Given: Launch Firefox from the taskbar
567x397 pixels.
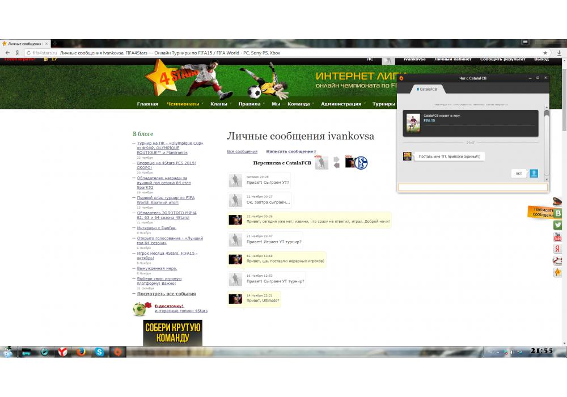Looking at the screenshot, I should click(x=81, y=352).
